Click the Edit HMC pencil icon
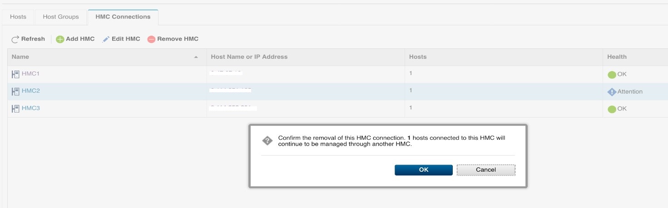 (x=106, y=39)
